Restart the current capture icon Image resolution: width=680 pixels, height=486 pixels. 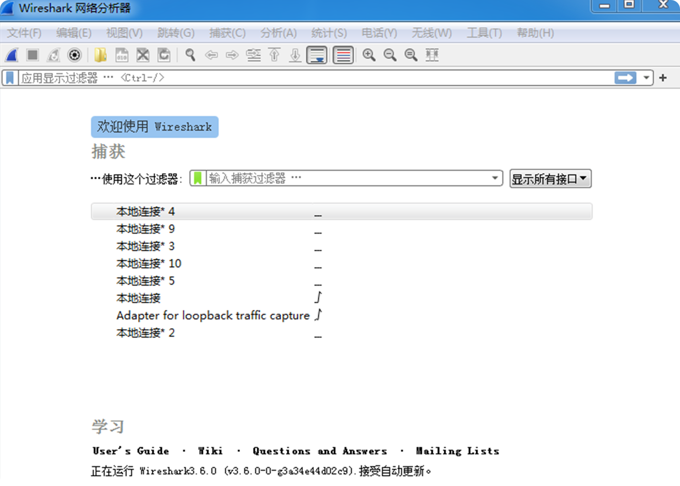[x=53, y=55]
